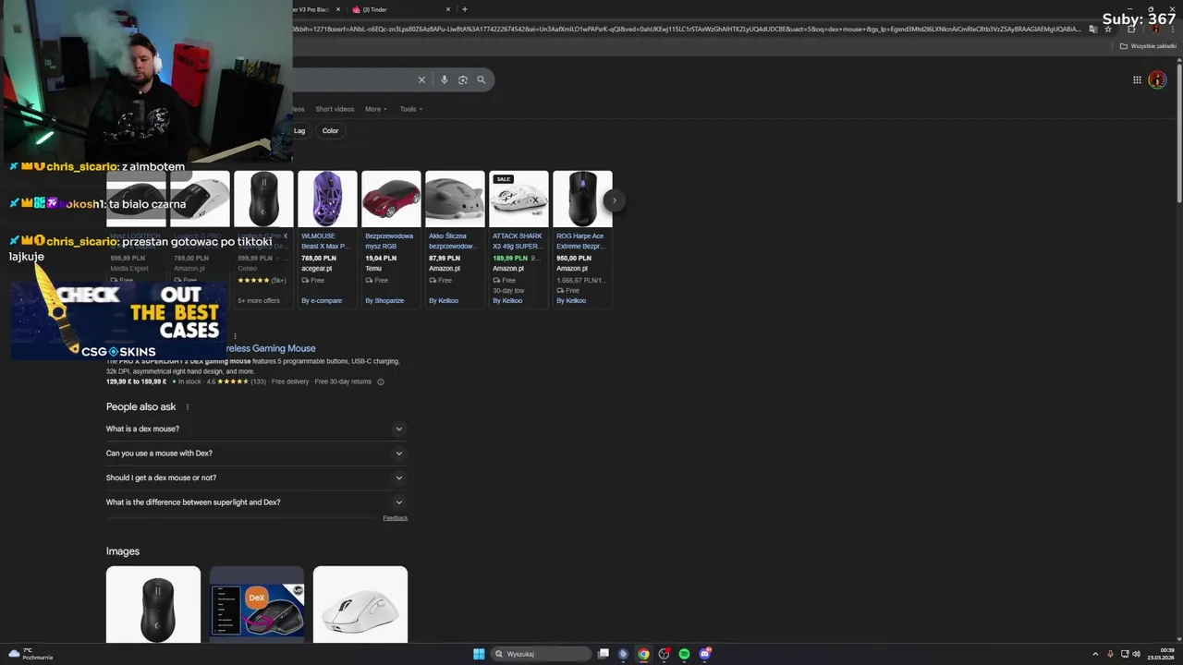Clear the Google search box text
The width and height of the screenshot is (1183, 665).
(421, 79)
